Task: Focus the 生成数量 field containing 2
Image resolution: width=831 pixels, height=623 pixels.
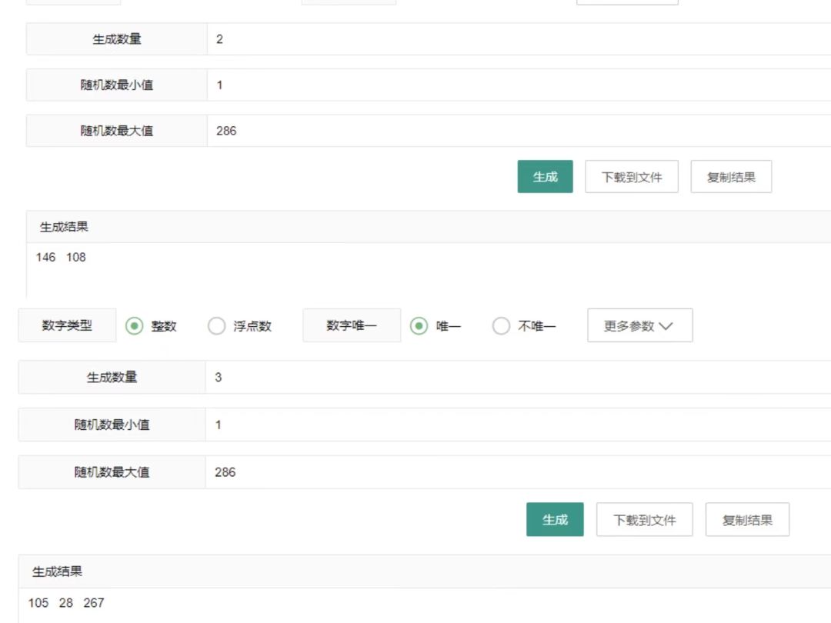Action: point(519,39)
